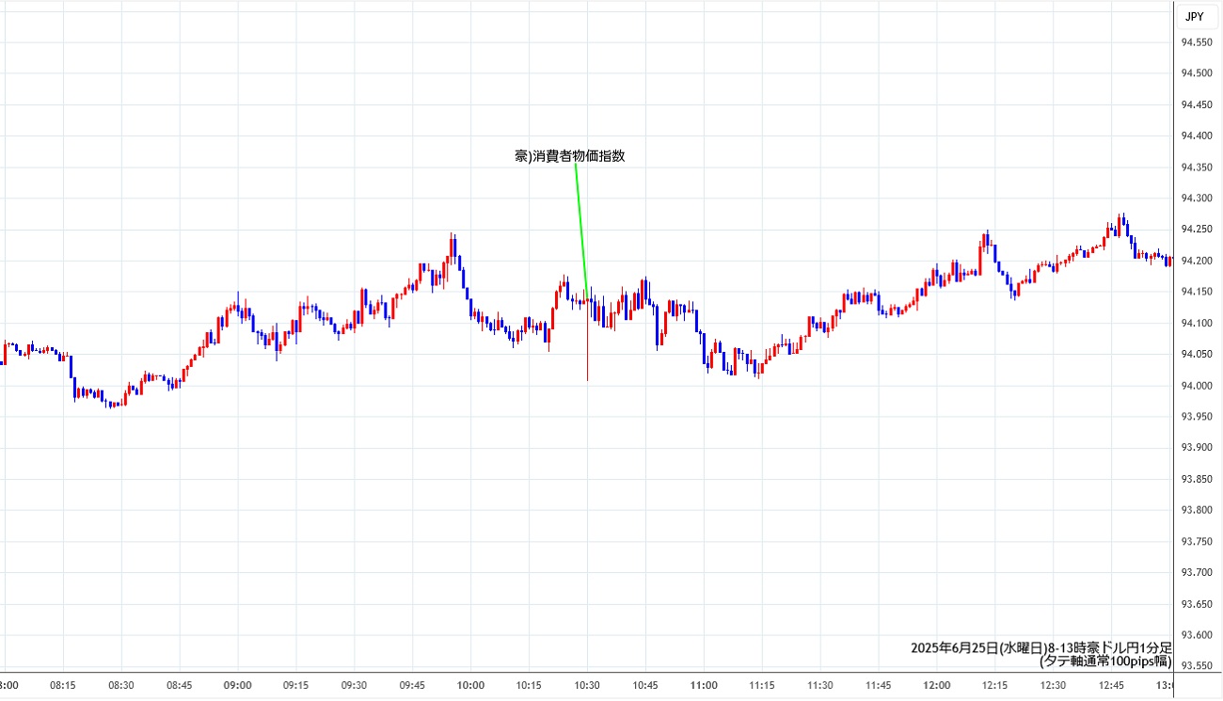The width and height of the screenshot is (1223, 701).
Task: Click the 09:30 time axis label
Action: pyautogui.click(x=355, y=686)
